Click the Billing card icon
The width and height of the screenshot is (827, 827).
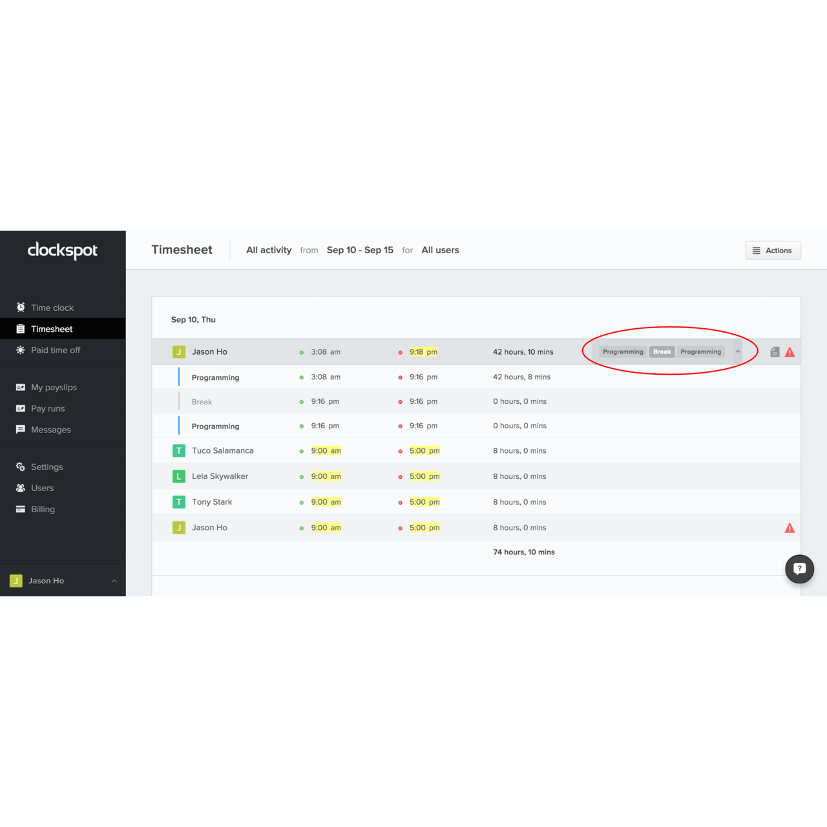click(x=21, y=509)
